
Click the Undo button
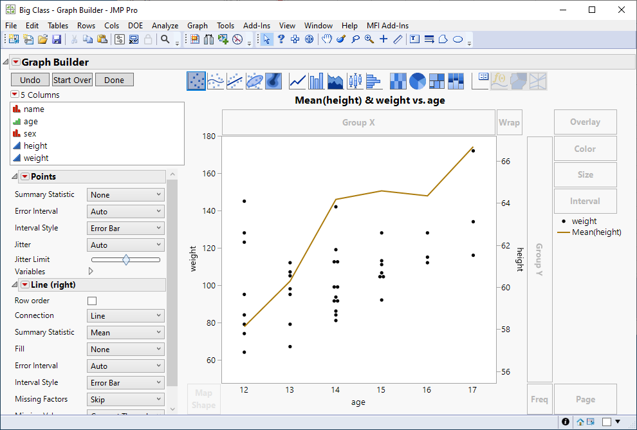coord(30,80)
